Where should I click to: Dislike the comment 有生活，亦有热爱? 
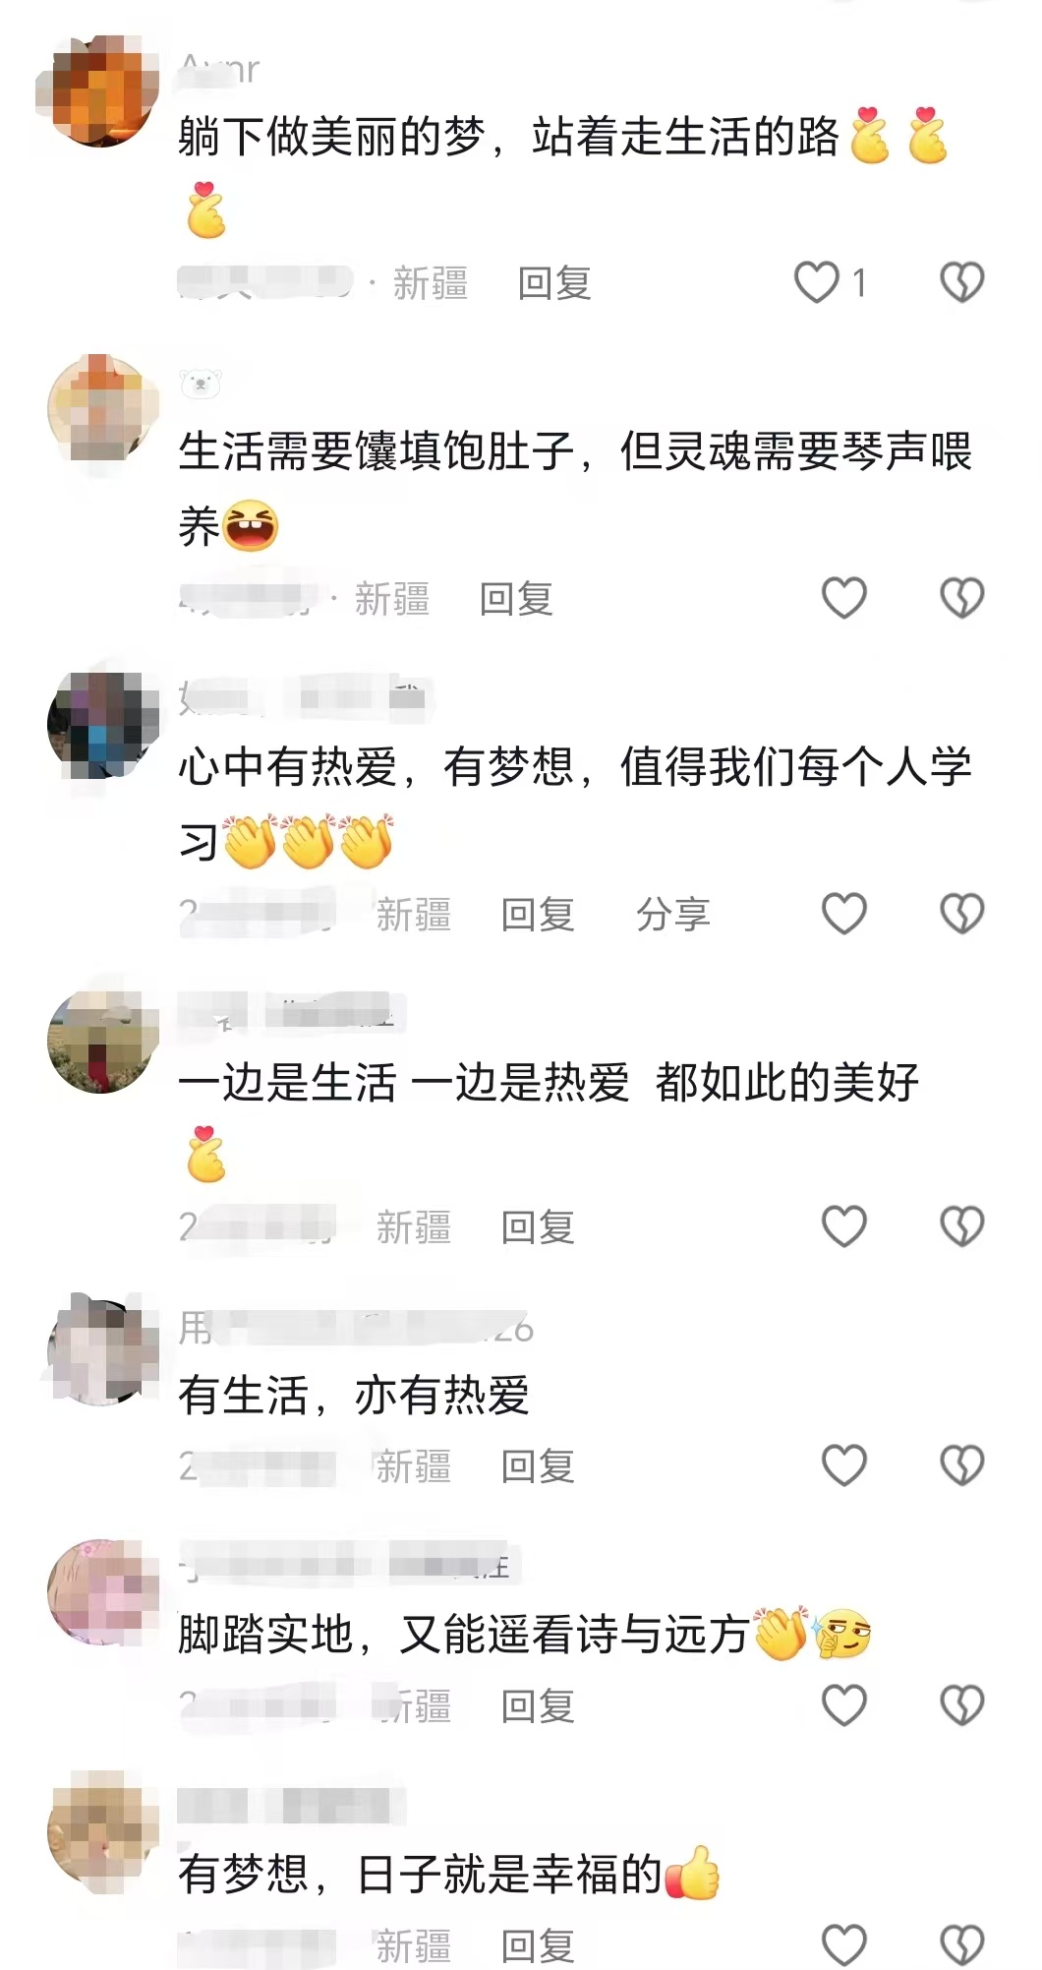pyautogui.click(x=961, y=1465)
